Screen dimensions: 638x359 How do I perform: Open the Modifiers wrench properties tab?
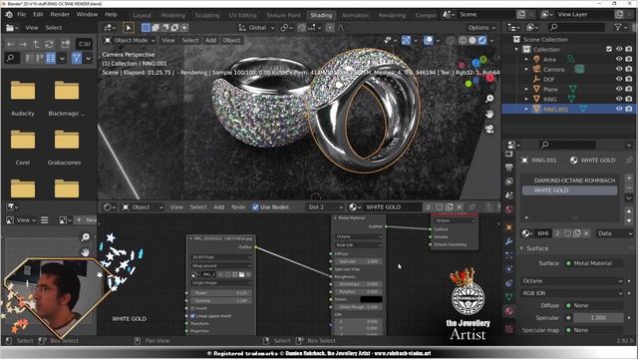(x=509, y=241)
